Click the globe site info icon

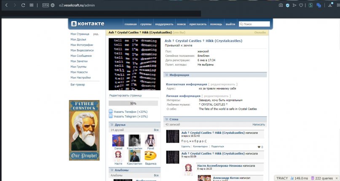pos(53,5)
